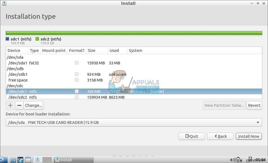Click the System column header

coord(195,51)
